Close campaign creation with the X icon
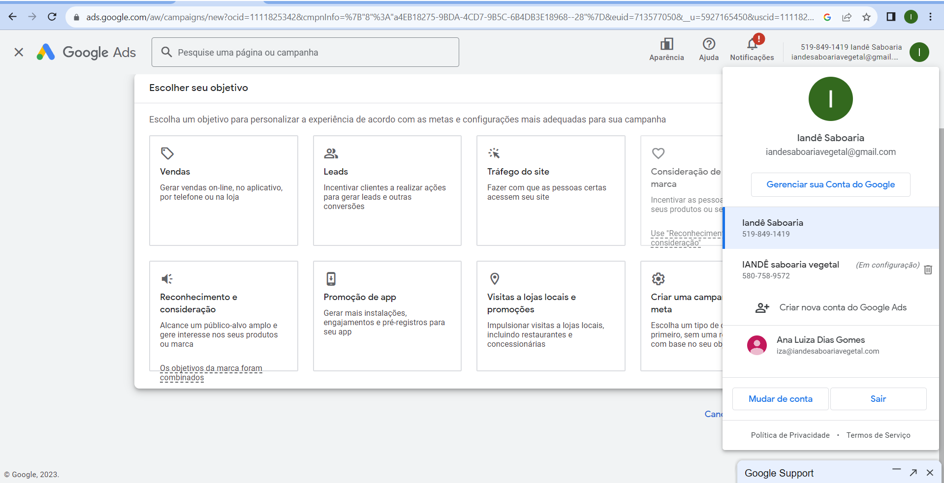Image resolution: width=944 pixels, height=483 pixels. click(19, 52)
